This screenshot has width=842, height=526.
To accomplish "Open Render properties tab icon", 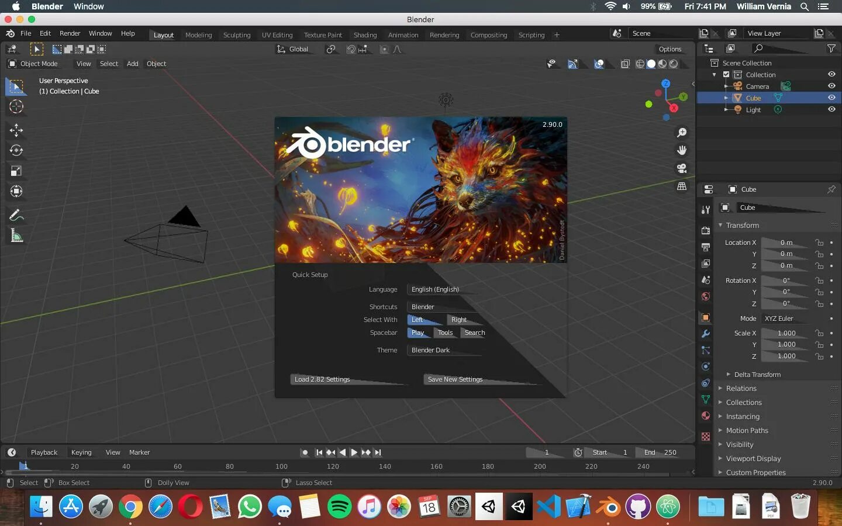I will click(706, 230).
